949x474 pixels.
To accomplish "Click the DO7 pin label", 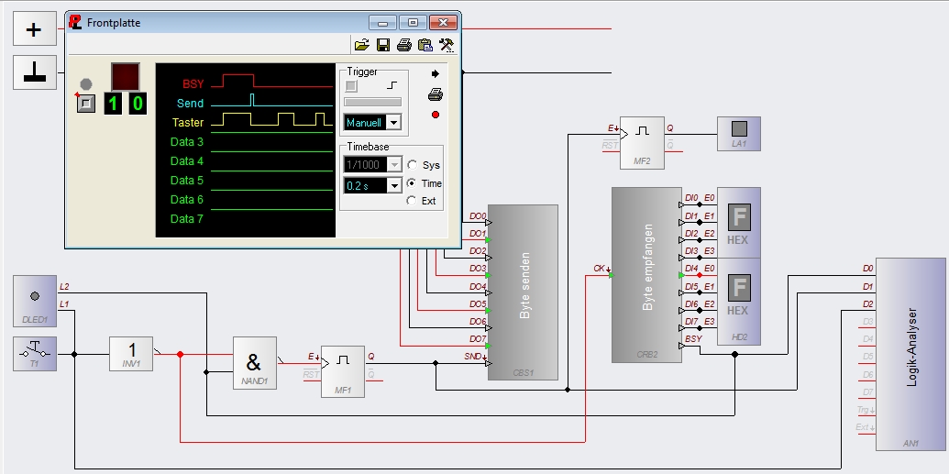I will pyautogui.click(x=478, y=339).
